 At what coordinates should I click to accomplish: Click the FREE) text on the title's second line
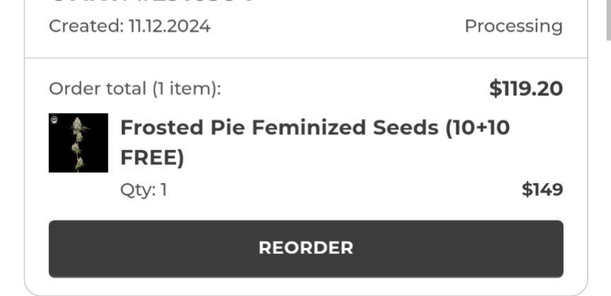(x=152, y=158)
